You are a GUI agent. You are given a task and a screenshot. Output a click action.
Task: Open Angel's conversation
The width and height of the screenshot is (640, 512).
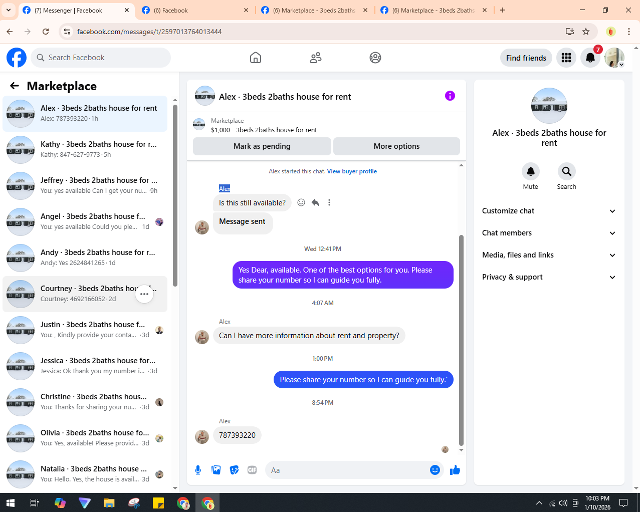click(x=85, y=222)
